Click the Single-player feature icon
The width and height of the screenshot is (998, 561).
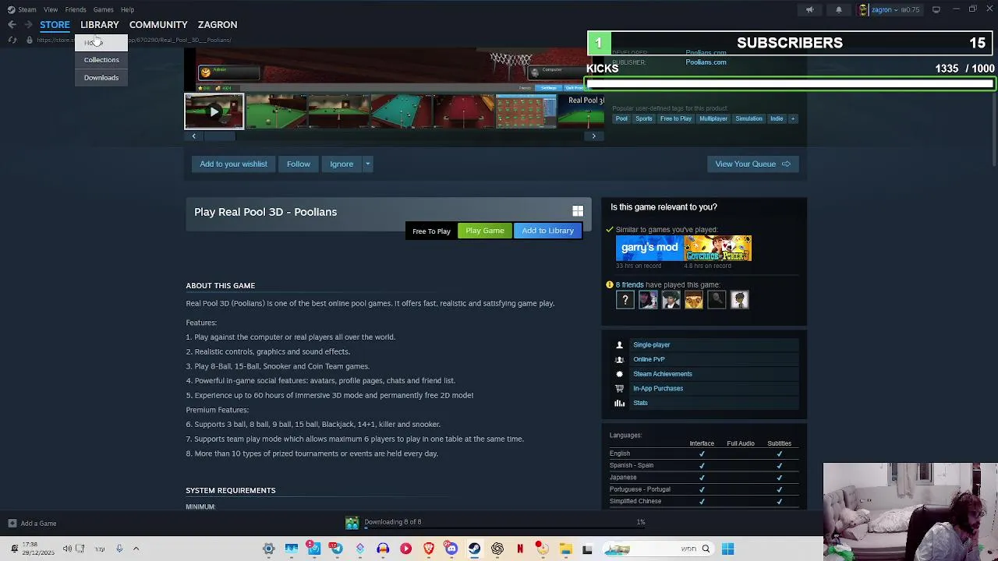[x=620, y=344]
